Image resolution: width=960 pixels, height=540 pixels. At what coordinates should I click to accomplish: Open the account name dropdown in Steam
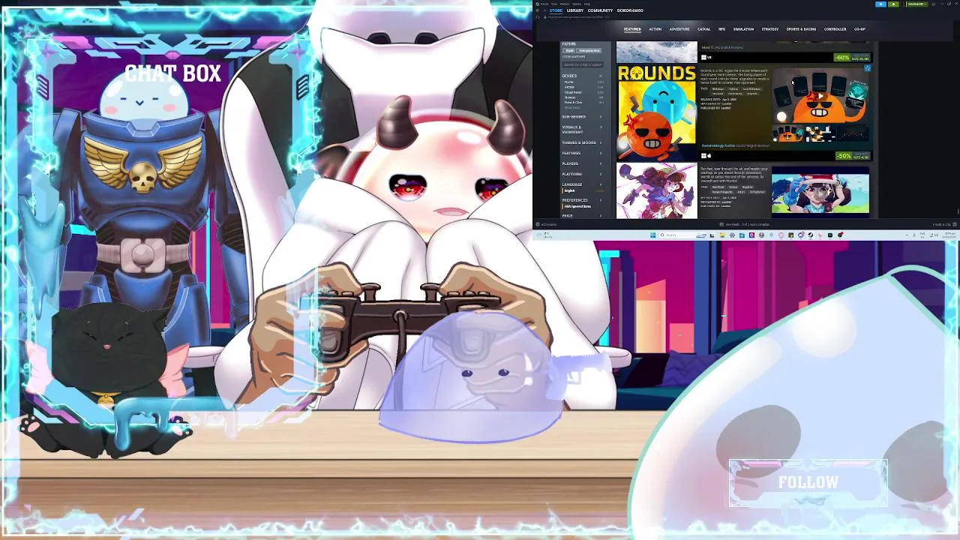pos(917,4)
